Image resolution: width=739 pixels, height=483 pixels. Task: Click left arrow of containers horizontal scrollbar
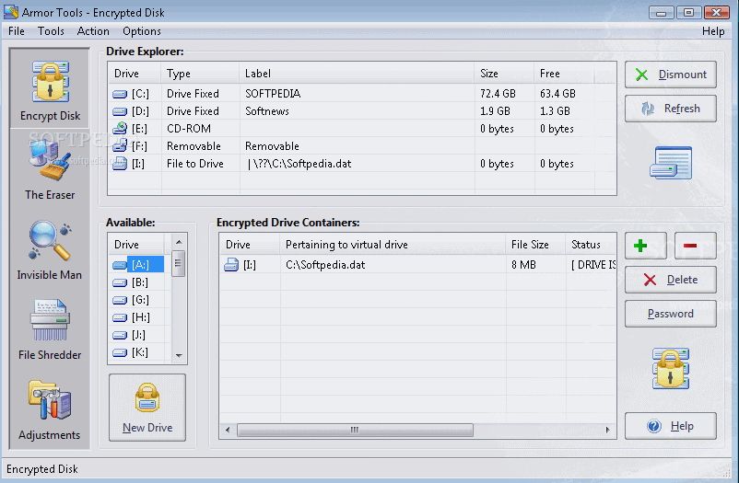coord(228,430)
